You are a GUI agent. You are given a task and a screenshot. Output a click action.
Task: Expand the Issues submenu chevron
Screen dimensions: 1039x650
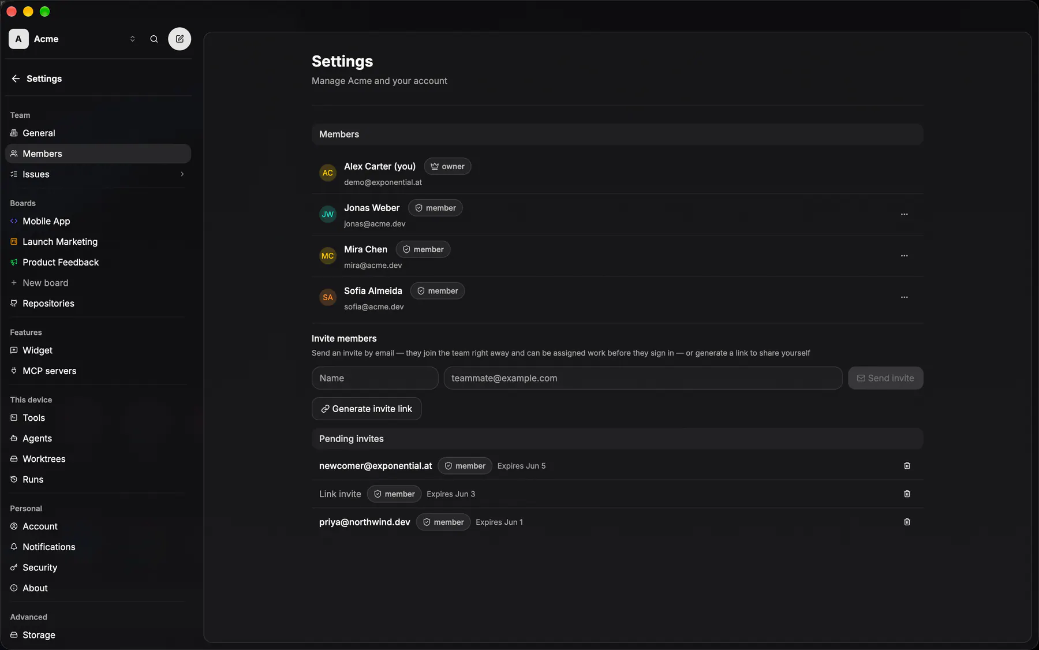182,174
